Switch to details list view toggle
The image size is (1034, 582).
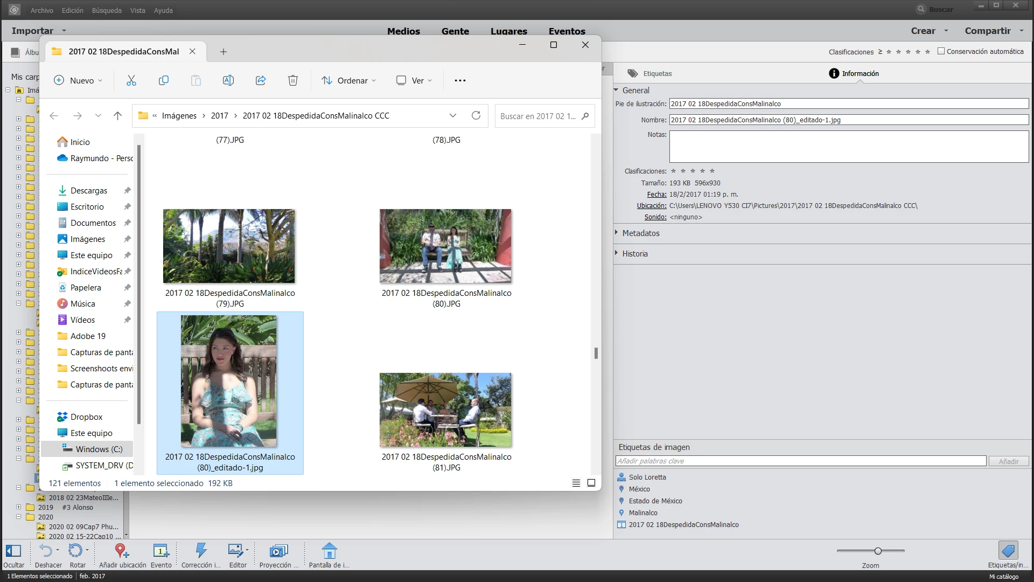pos(576,483)
